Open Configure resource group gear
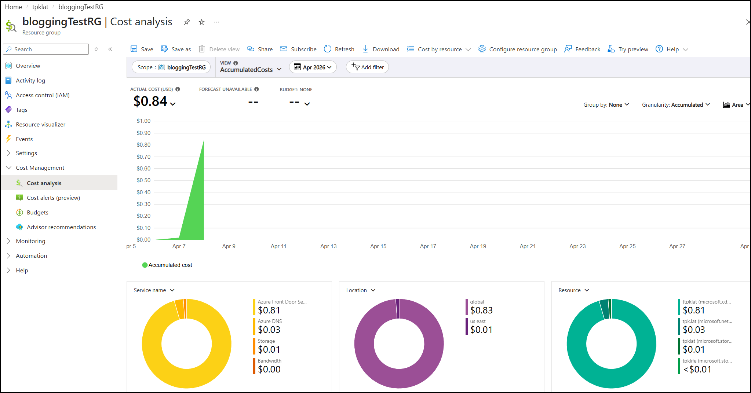 [x=482, y=49]
